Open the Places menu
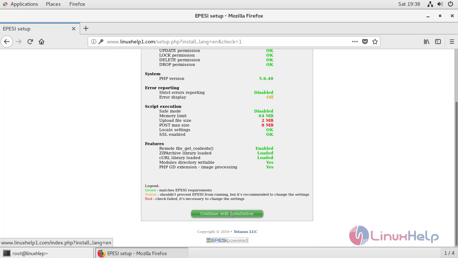This screenshot has width=458, height=258. tap(53, 4)
